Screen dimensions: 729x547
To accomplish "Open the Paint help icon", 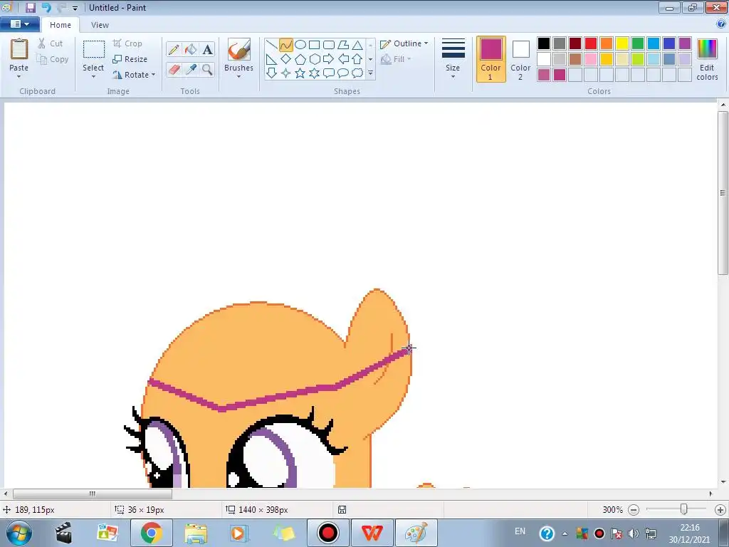I will coord(721,24).
